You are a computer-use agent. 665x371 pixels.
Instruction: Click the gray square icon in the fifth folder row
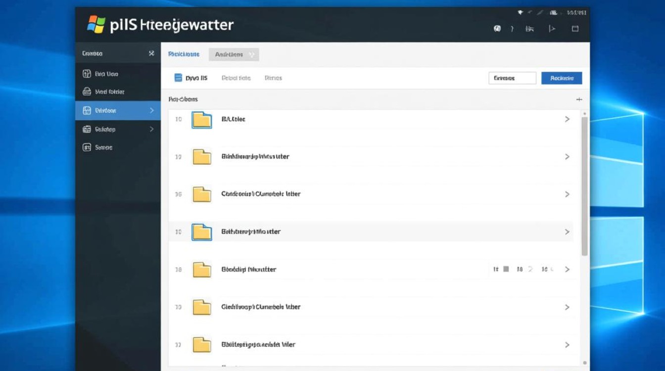pyautogui.click(x=506, y=269)
